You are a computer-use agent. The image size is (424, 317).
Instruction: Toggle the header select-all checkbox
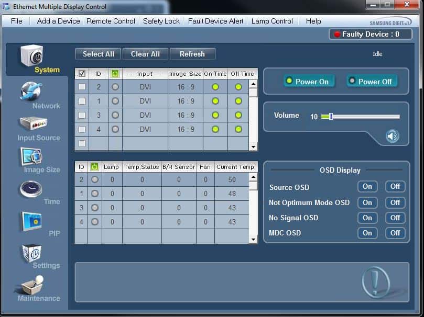[x=82, y=74]
